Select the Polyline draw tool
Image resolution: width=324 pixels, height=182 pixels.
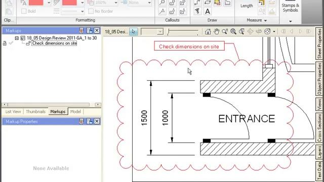coord(197,3)
